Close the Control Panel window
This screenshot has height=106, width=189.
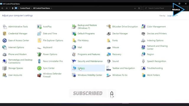click(x=186, y=4)
